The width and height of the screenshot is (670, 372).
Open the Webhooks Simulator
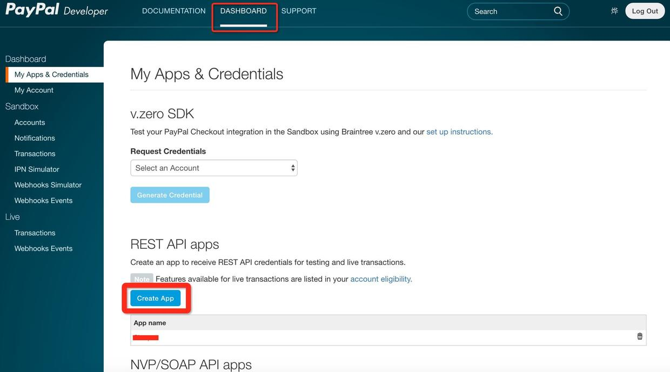(48, 185)
